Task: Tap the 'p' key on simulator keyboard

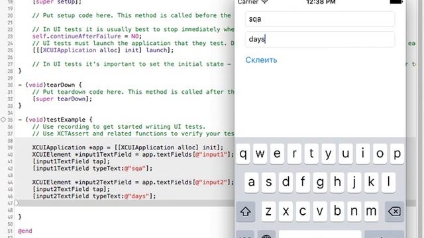Action: click(x=397, y=154)
